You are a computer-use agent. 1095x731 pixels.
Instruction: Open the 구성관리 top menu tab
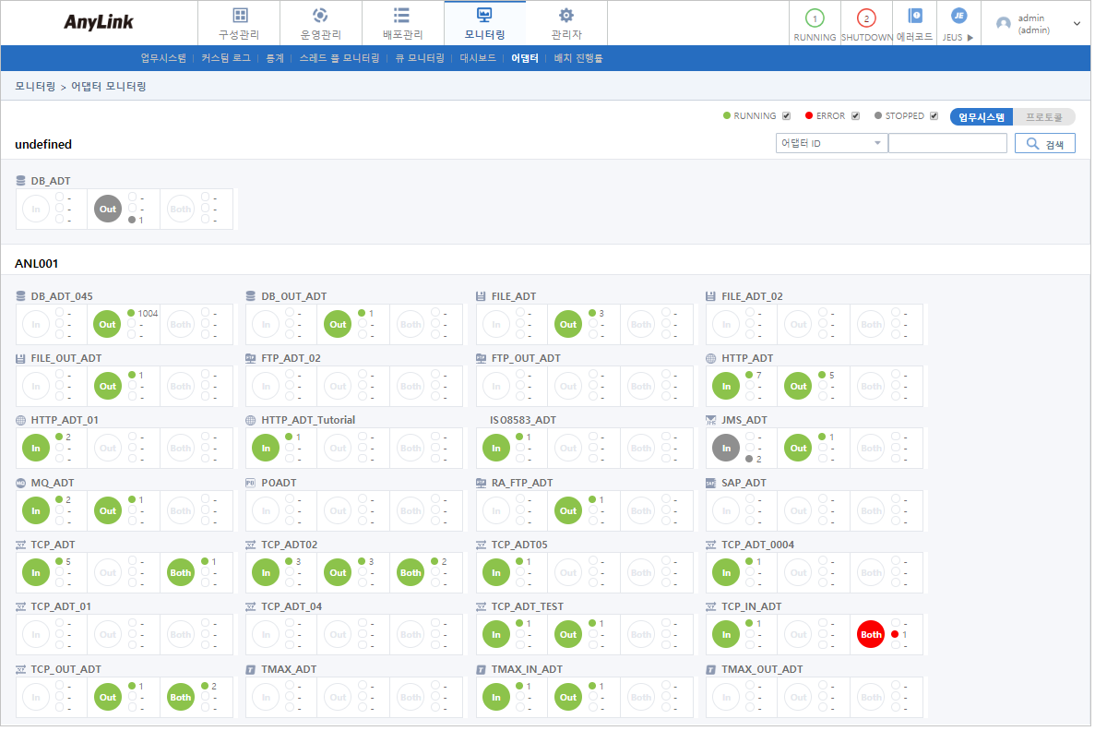coord(239,23)
